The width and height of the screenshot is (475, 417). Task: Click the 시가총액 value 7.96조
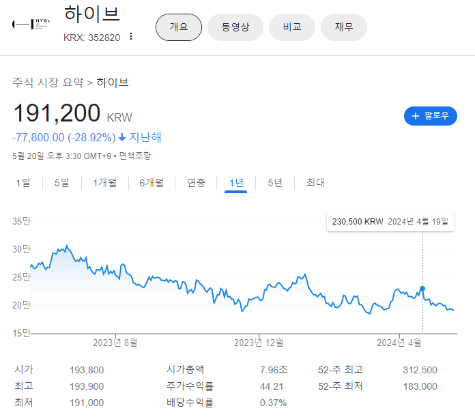(274, 370)
